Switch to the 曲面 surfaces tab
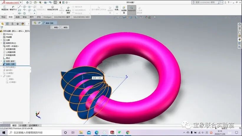 (18, 17)
